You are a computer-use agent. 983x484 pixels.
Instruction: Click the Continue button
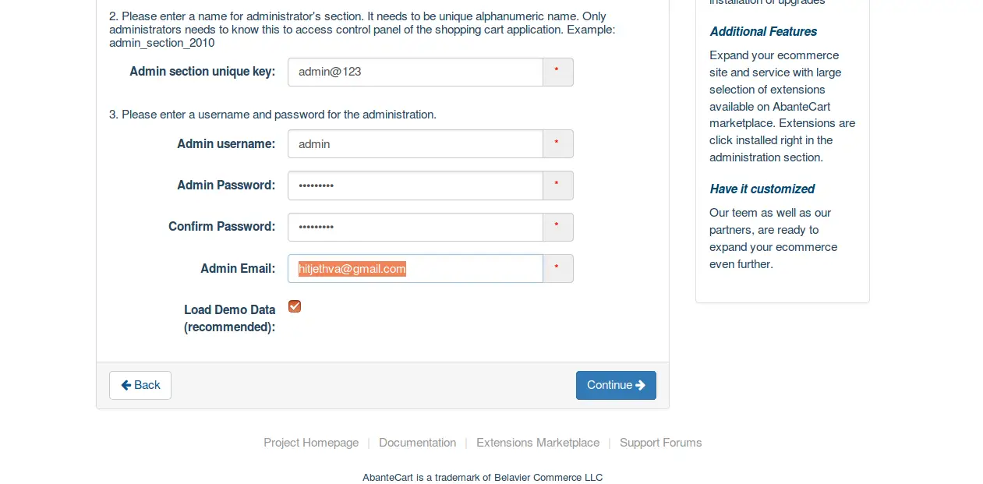[x=616, y=385]
